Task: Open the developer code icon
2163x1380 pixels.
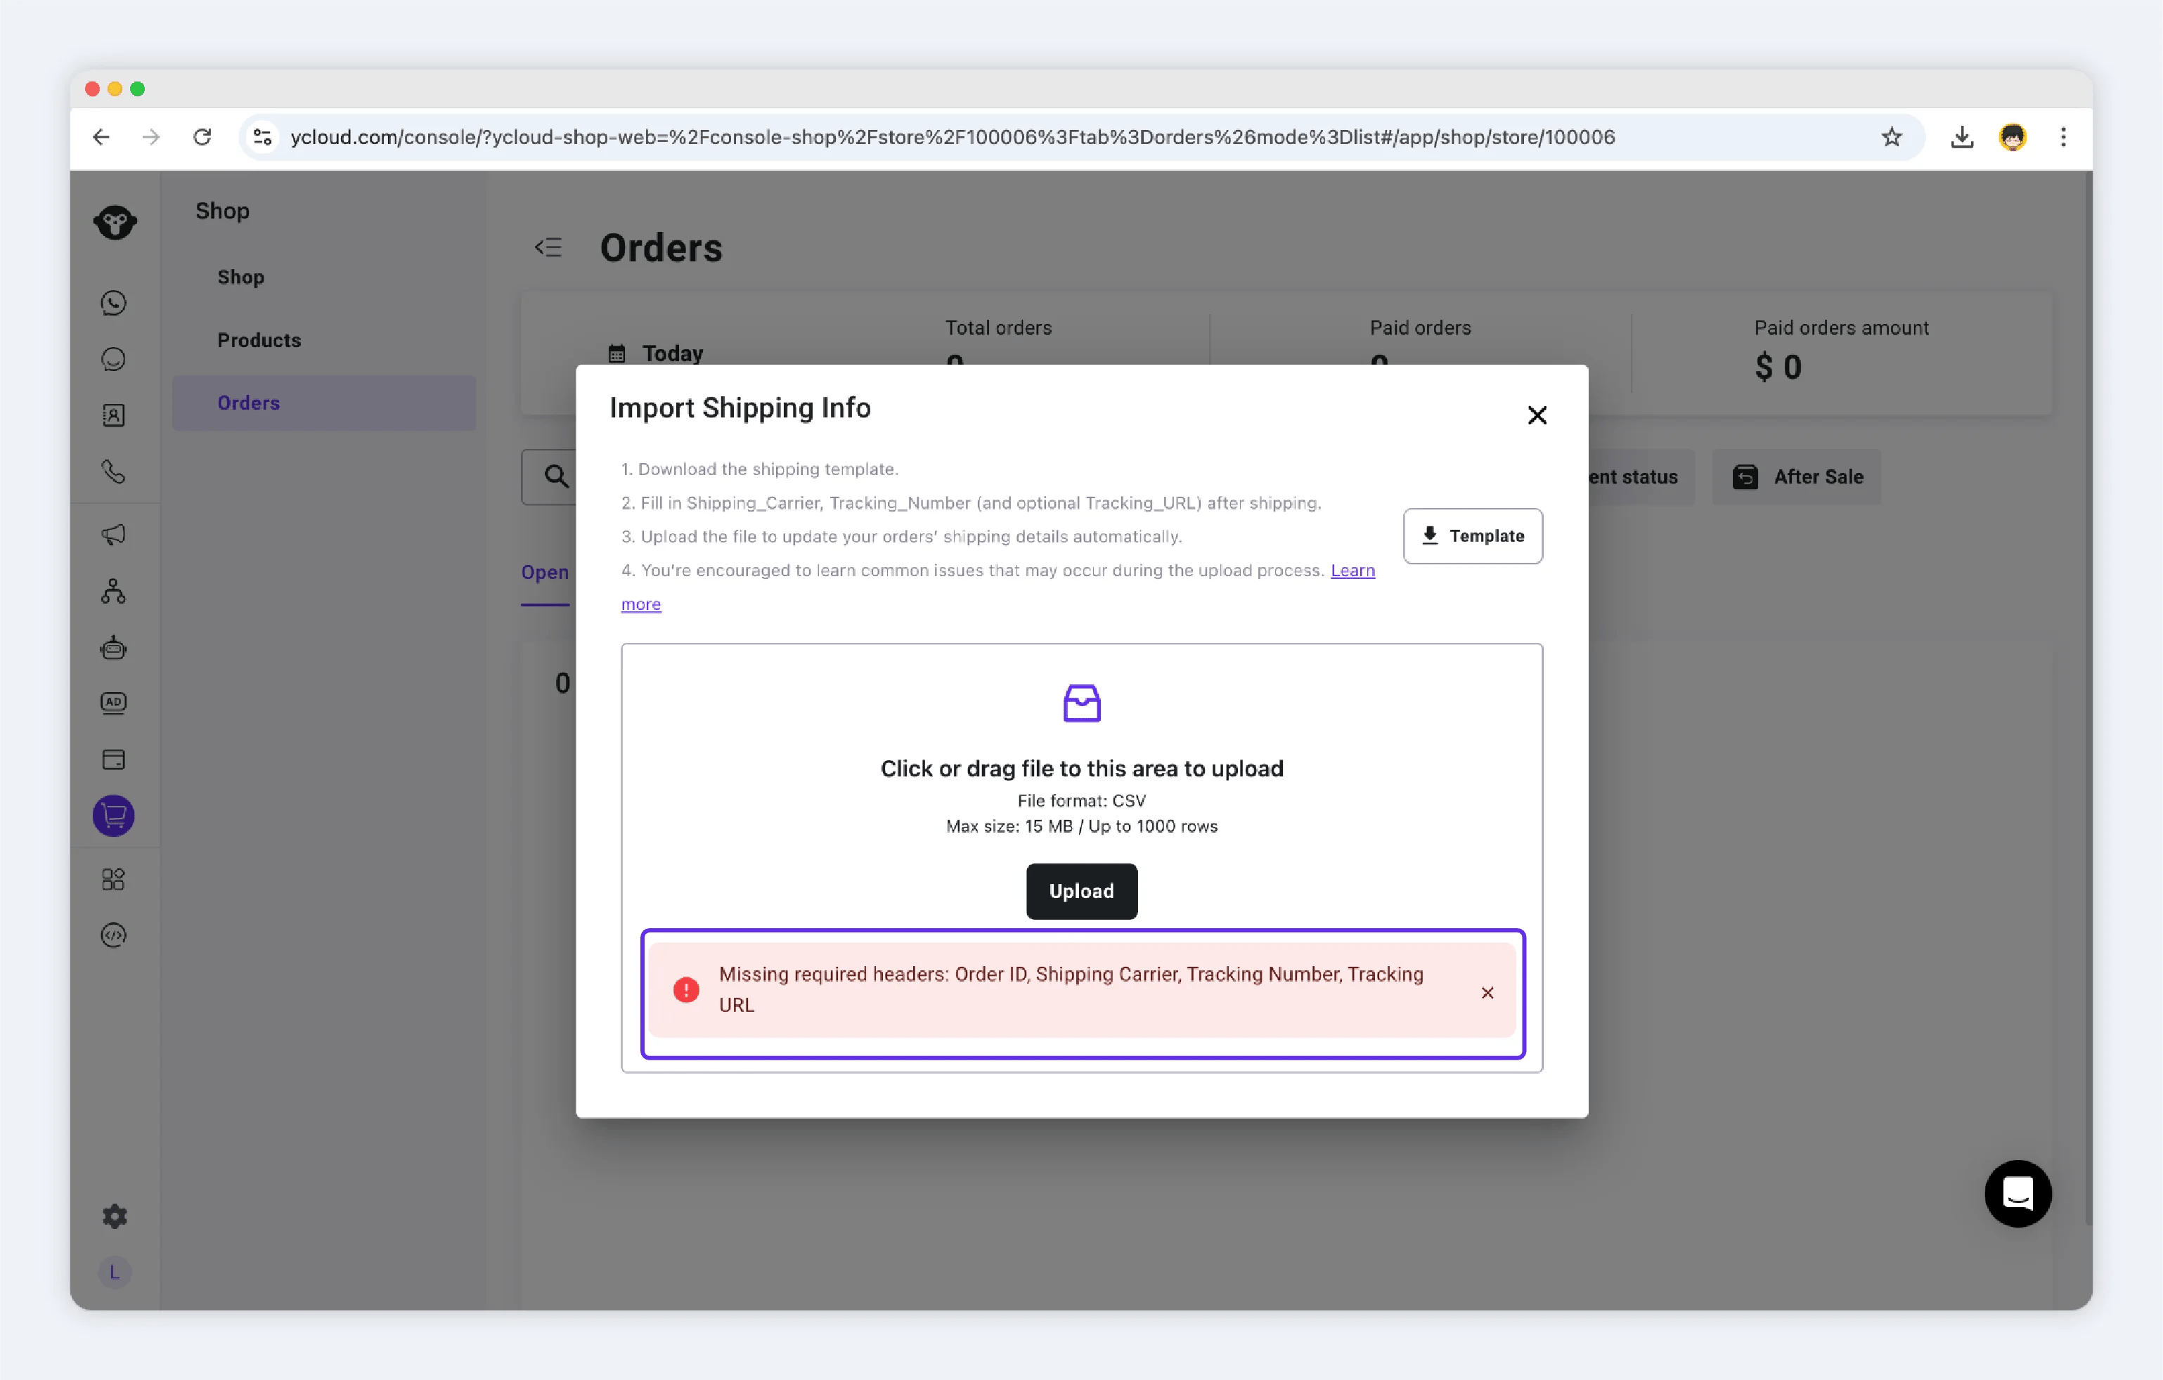Action: pyautogui.click(x=114, y=935)
